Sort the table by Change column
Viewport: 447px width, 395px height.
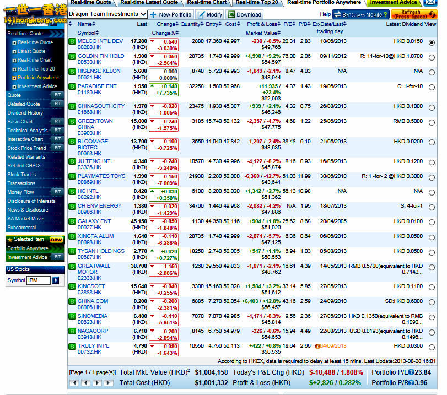(x=168, y=24)
